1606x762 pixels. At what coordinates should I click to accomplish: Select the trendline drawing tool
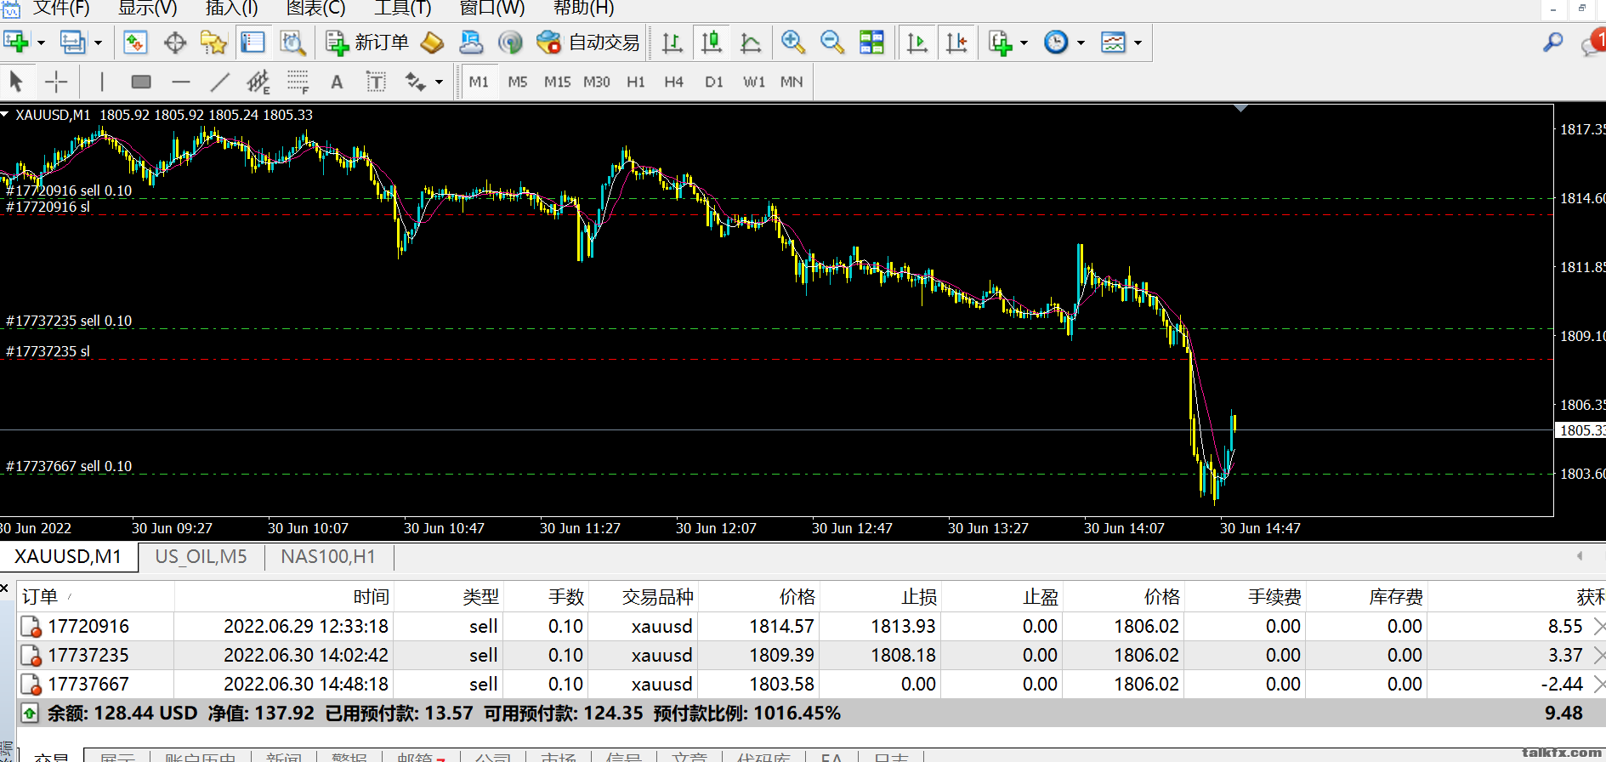[219, 82]
